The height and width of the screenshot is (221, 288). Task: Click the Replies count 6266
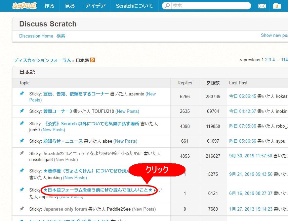pos(185,96)
